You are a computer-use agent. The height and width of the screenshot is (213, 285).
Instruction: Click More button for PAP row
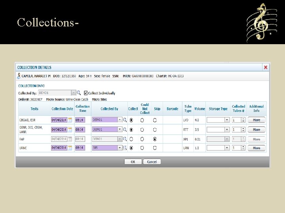[x=256, y=139]
